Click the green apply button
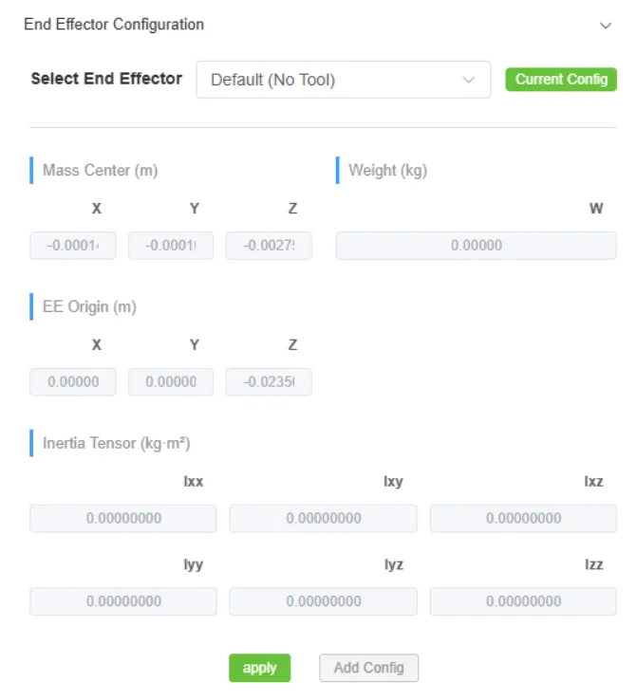The image size is (636, 700). pos(259,668)
